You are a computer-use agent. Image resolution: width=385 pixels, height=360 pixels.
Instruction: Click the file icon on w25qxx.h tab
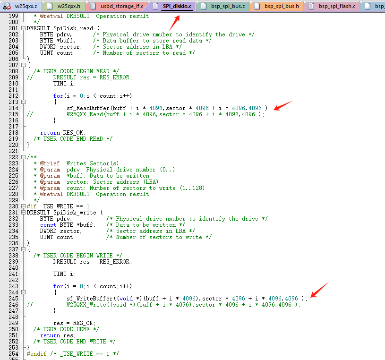[50, 6]
